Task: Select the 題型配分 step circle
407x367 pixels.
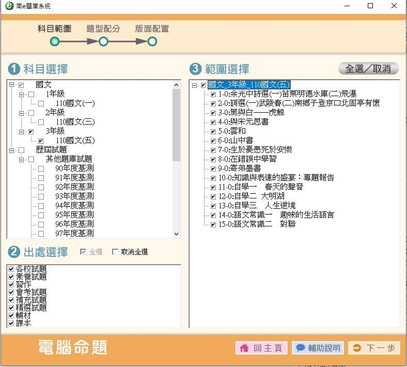Action: 103,41
